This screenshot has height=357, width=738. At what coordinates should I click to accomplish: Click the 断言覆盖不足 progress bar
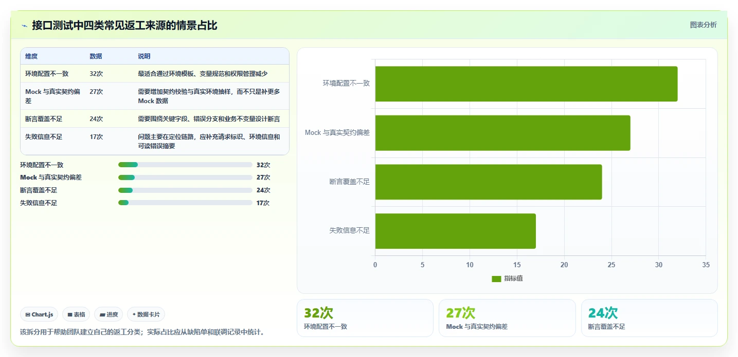tap(185, 190)
